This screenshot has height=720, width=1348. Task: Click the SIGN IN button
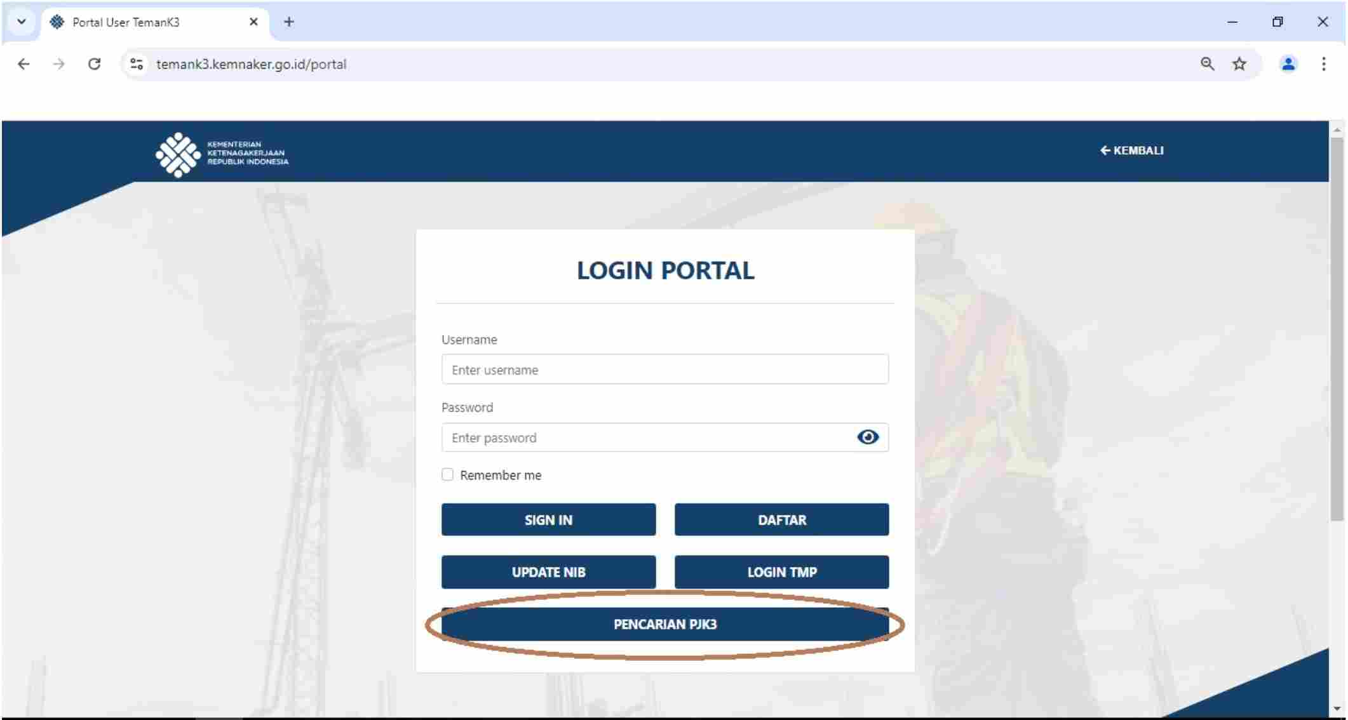click(548, 519)
